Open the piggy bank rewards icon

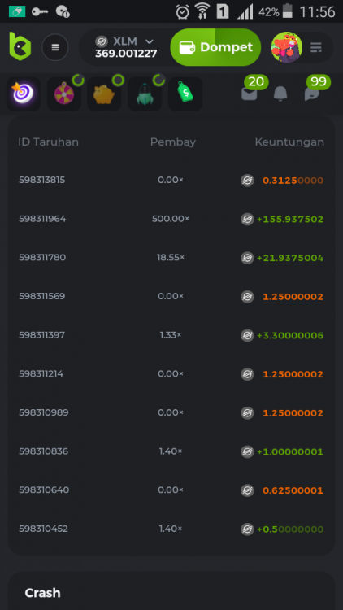104,94
